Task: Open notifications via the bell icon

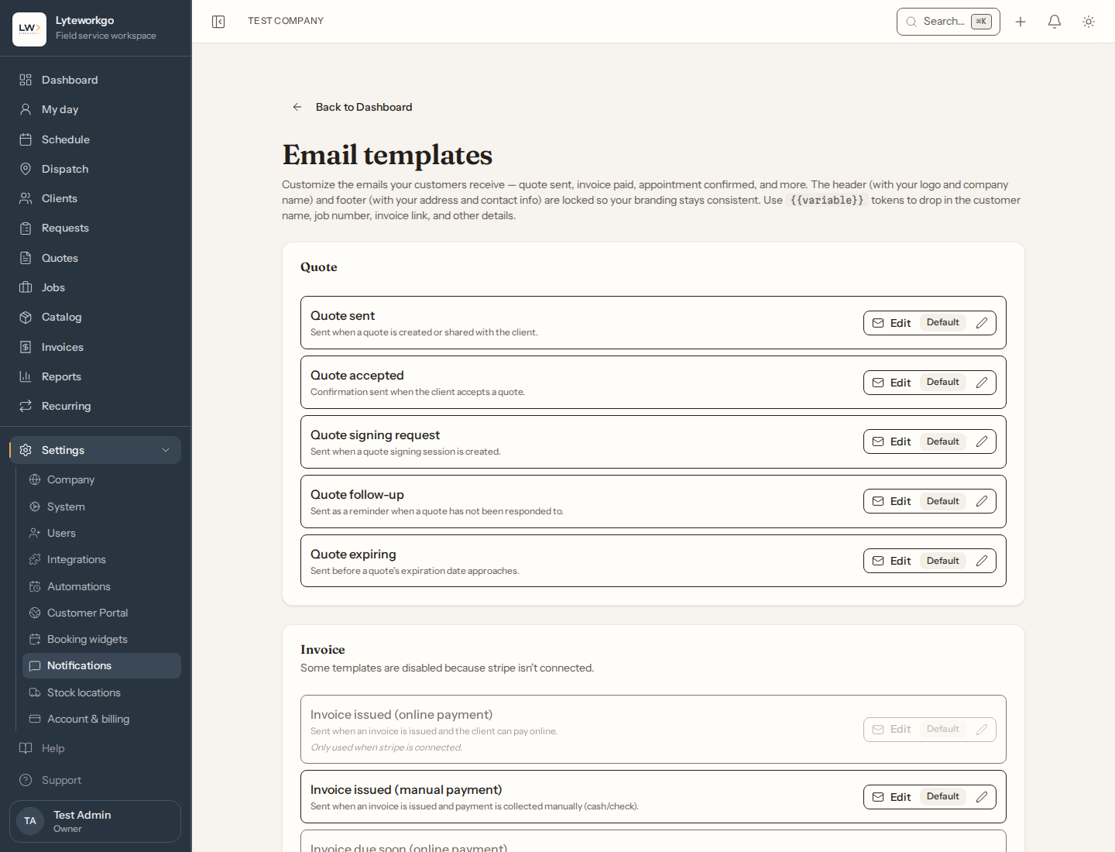Action: click(1055, 22)
